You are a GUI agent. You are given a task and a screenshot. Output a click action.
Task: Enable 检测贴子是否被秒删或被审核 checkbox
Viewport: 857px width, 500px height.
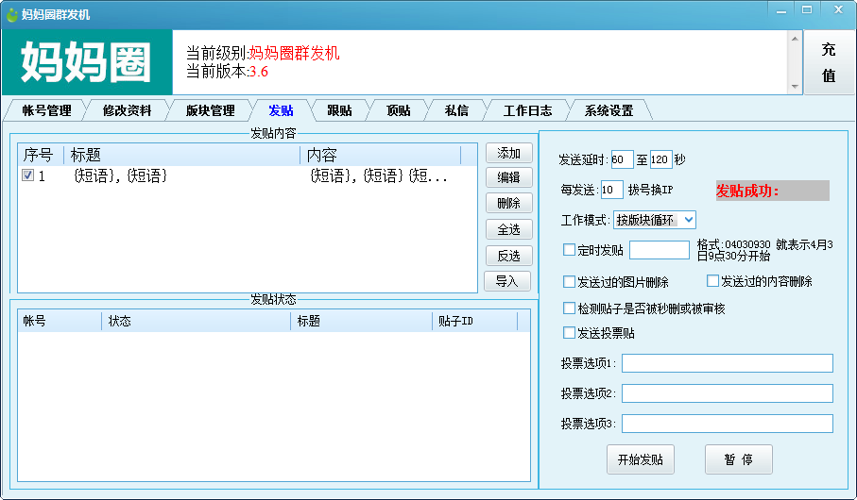tap(569, 308)
